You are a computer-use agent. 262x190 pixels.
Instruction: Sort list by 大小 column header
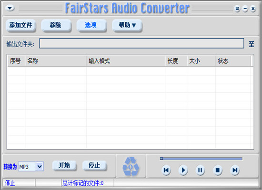click(201, 61)
